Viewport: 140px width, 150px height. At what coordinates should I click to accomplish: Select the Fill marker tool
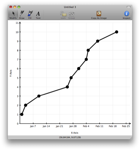pyautogui.click(x=30, y=13)
